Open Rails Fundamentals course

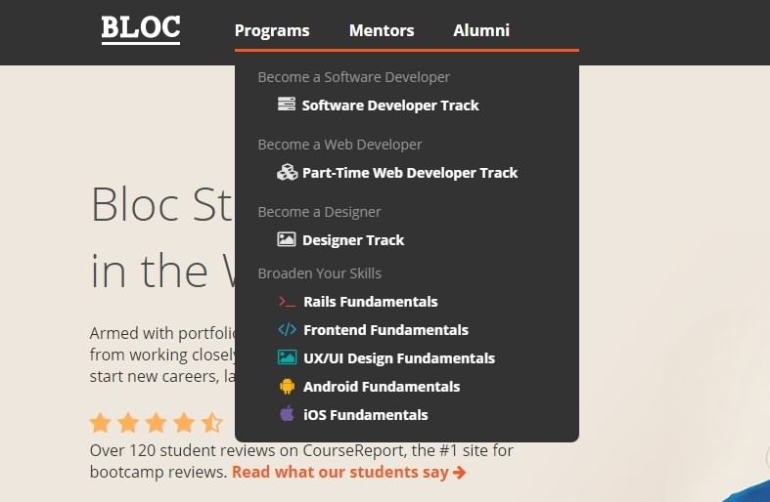pos(371,302)
